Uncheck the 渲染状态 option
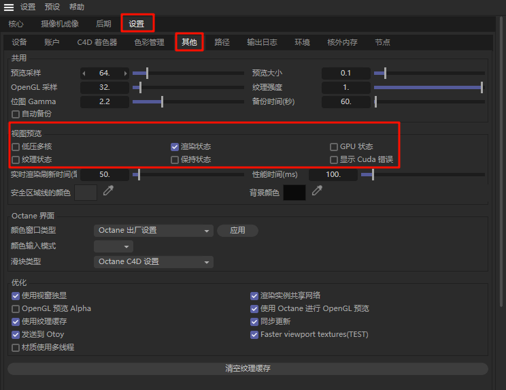 point(175,146)
